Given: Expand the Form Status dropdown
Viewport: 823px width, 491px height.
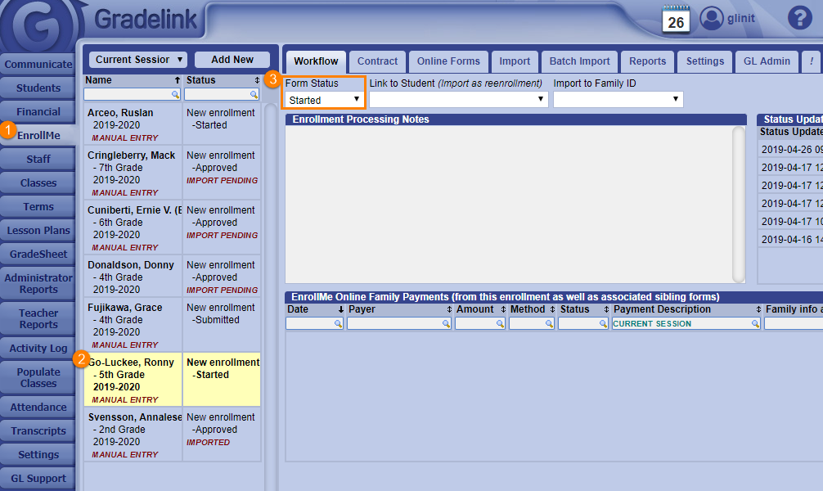Looking at the screenshot, I should [x=323, y=100].
